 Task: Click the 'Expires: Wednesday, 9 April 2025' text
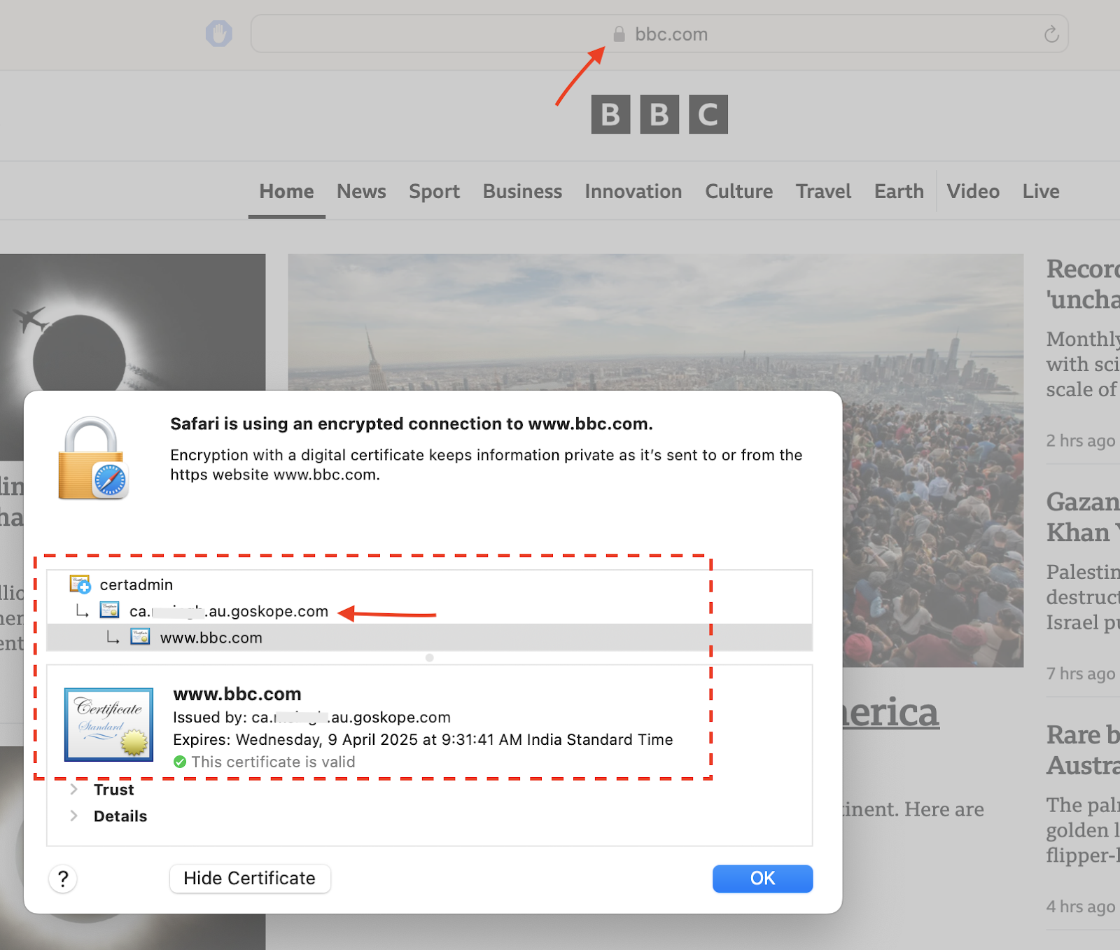tap(423, 740)
